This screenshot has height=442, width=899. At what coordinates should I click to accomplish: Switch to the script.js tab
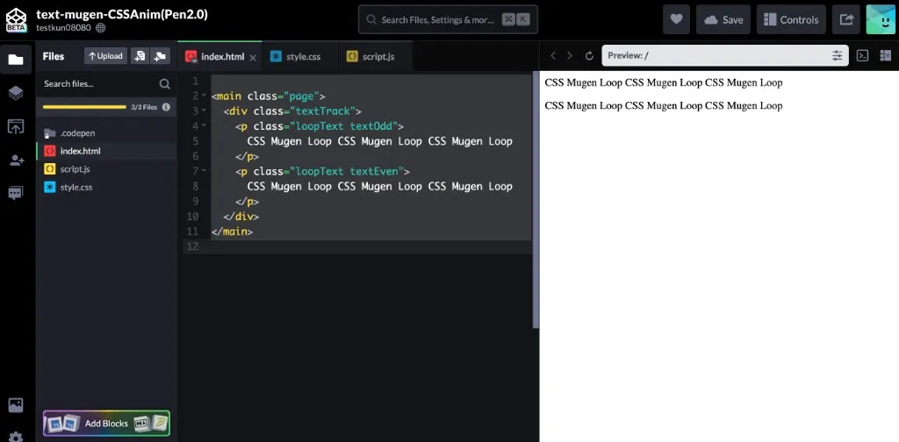[375, 57]
